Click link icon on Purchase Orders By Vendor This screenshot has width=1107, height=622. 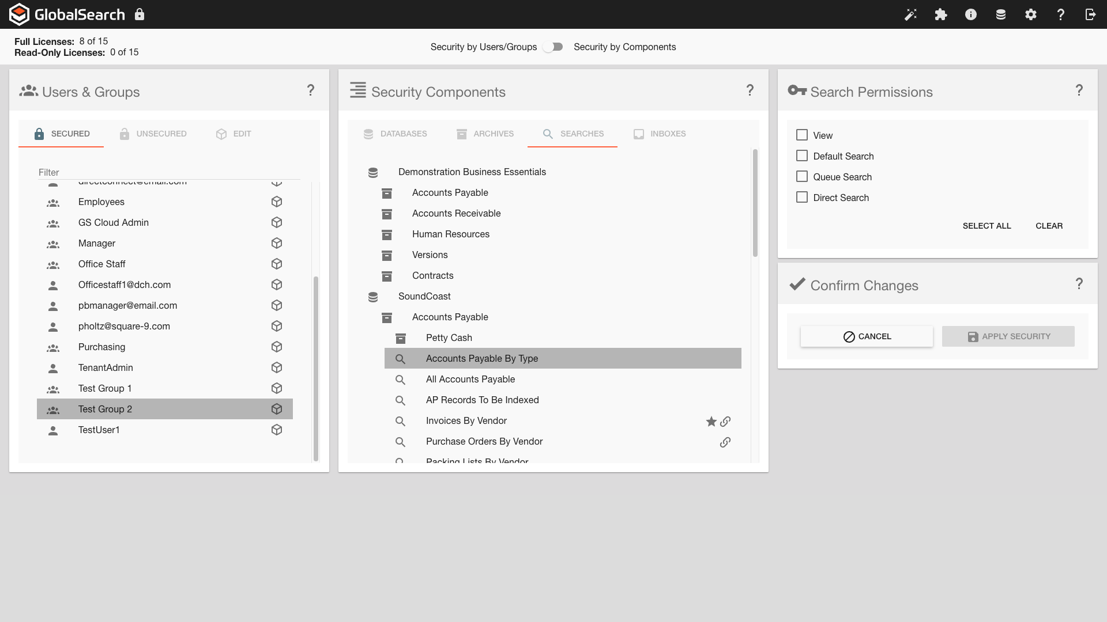[725, 442]
